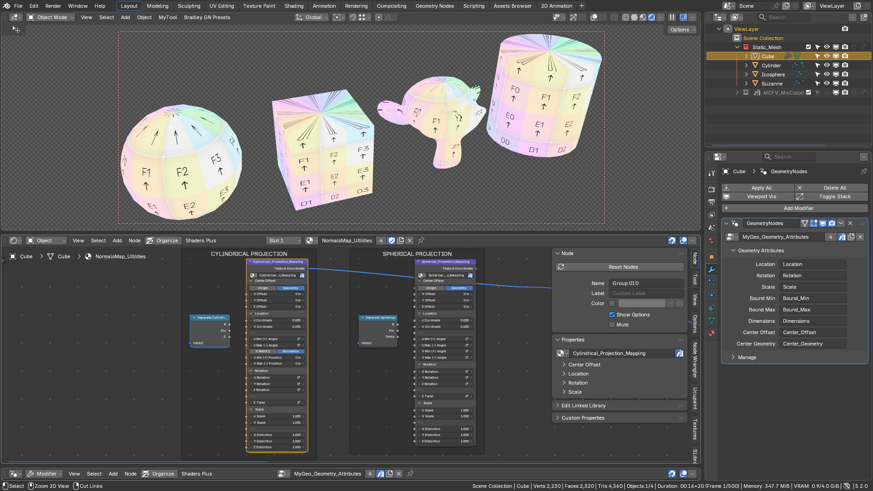The width and height of the screenshot is (873, 491).
Task: Open the Slot 1 material slot dropdown
Action: (284, 240)
